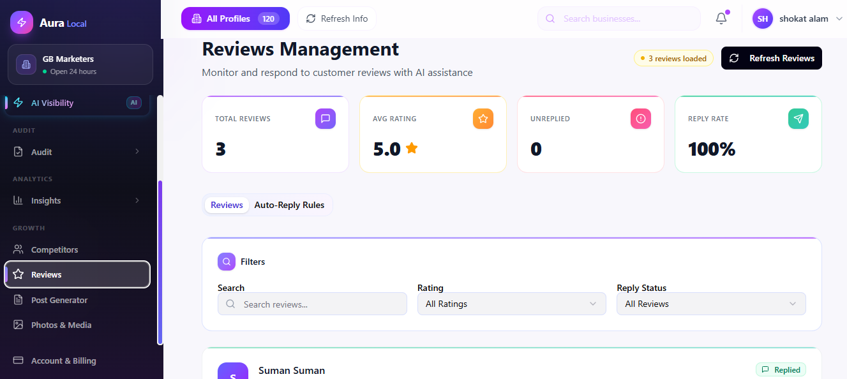Click the Search businesses field
The width and height of the screenshot is (847, 379).
pos(619,19)
